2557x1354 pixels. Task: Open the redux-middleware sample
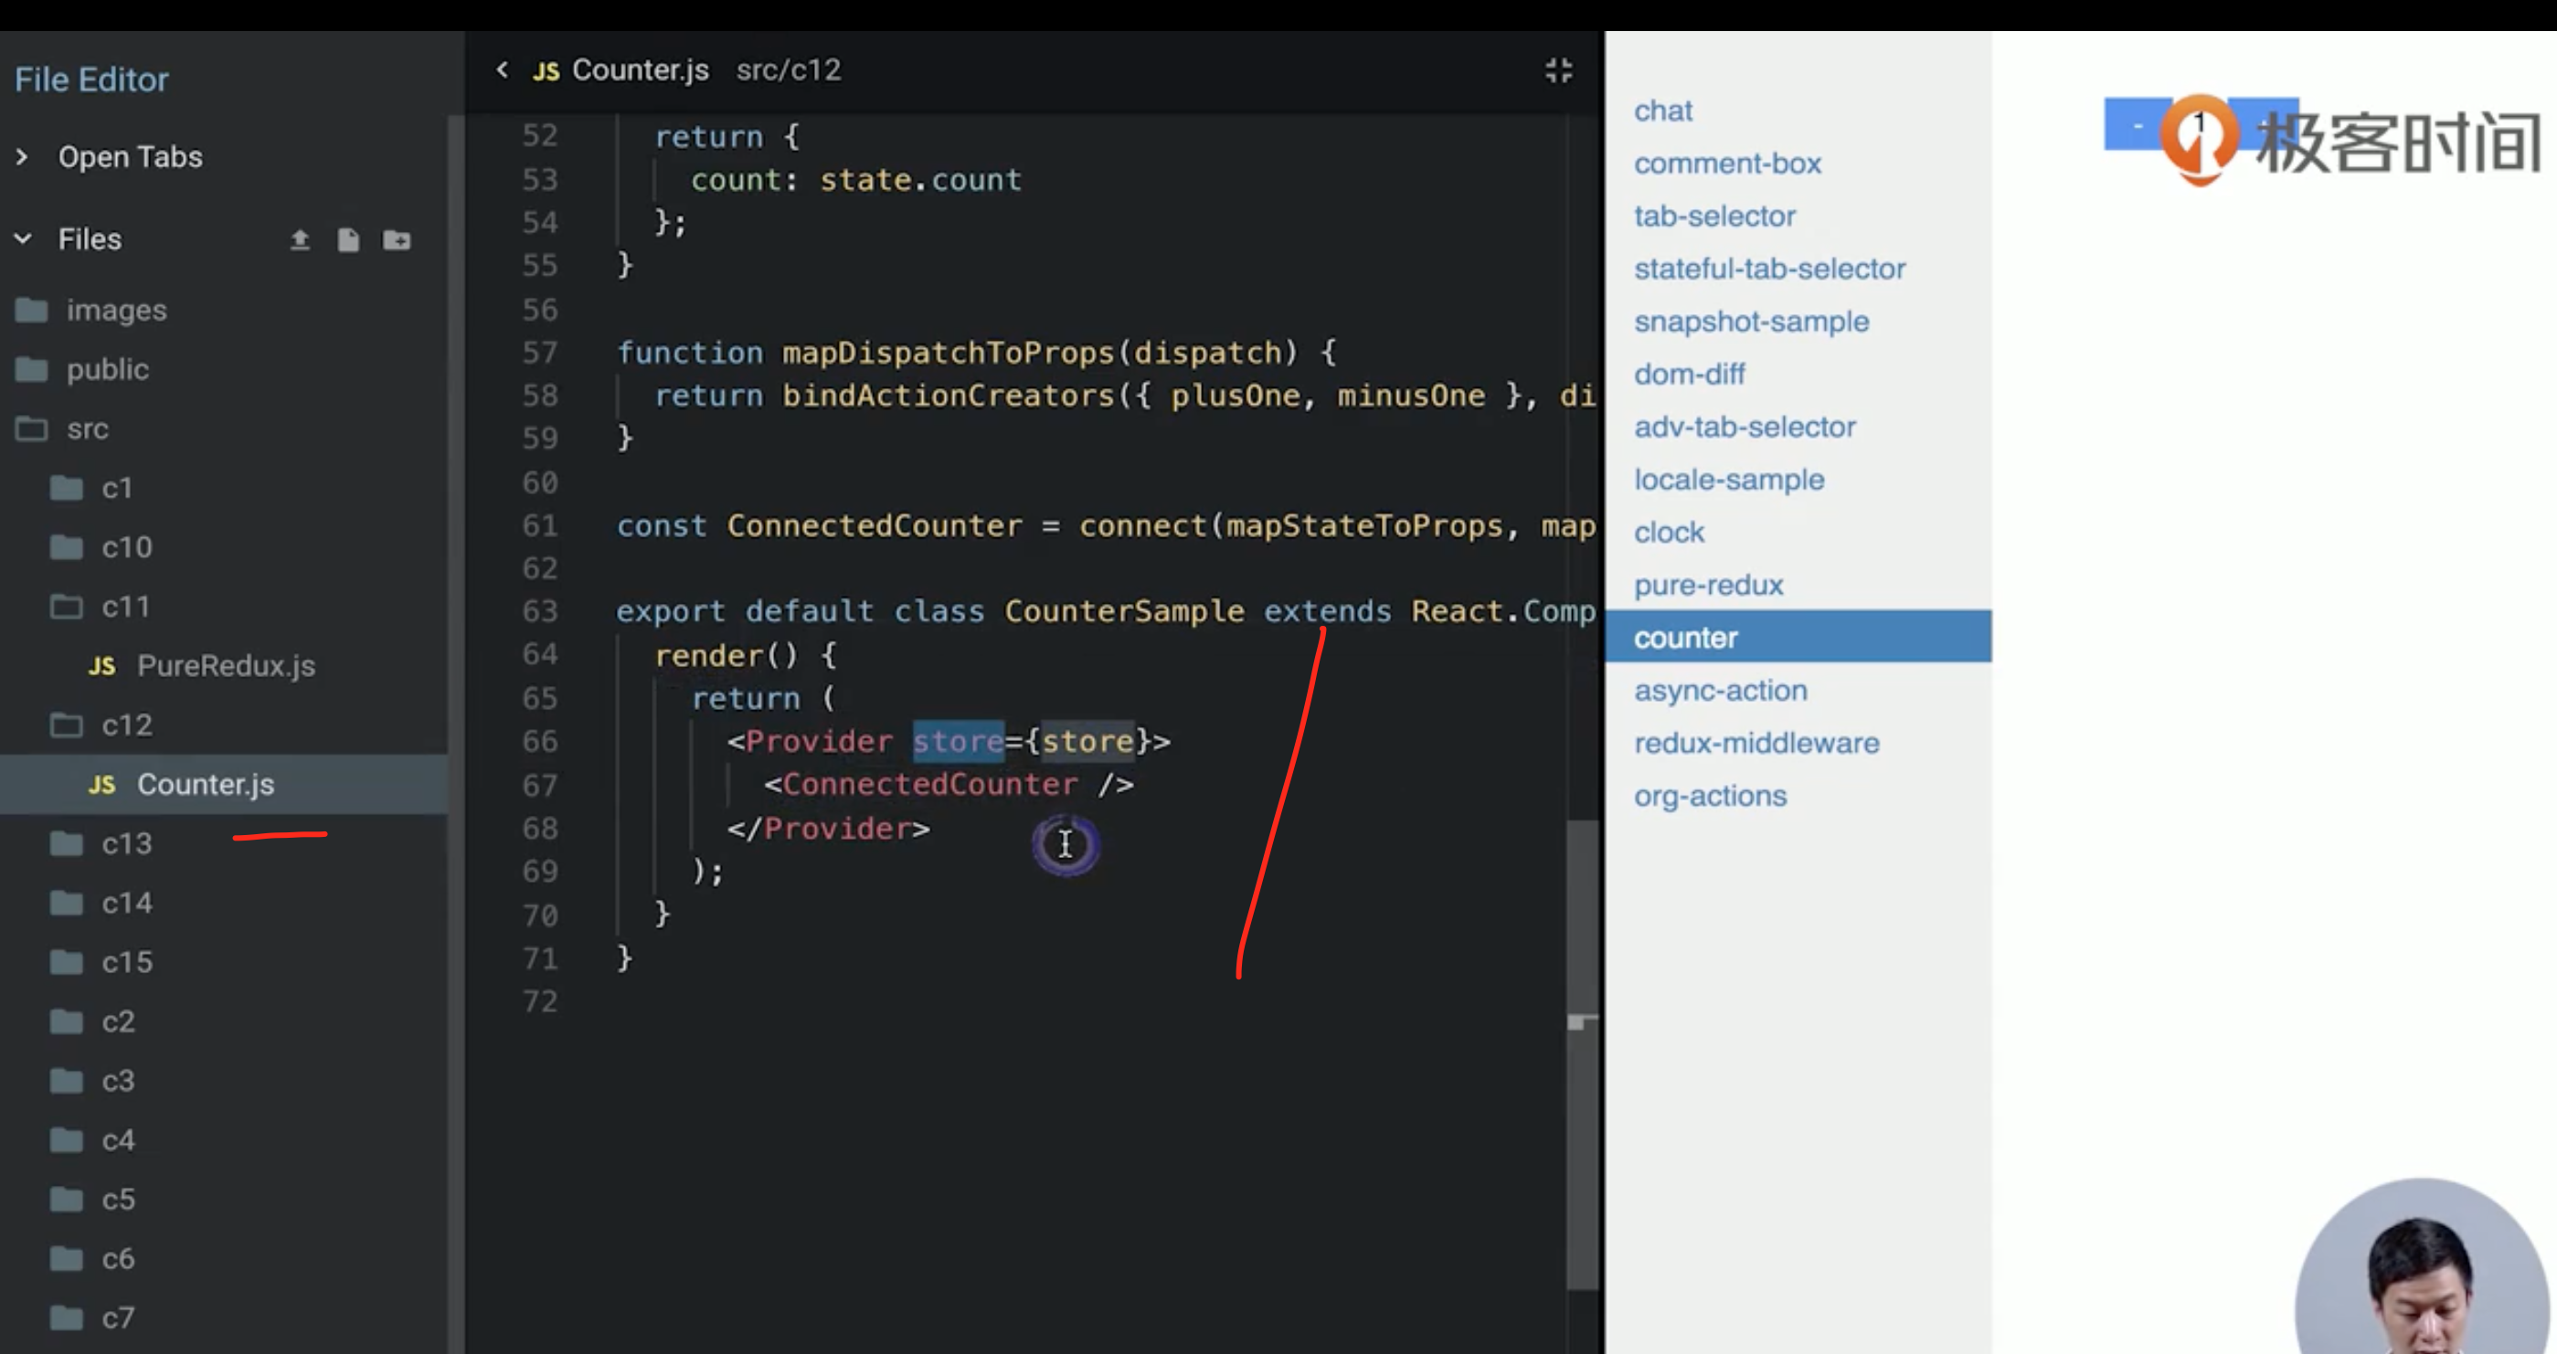(1756, 743)
